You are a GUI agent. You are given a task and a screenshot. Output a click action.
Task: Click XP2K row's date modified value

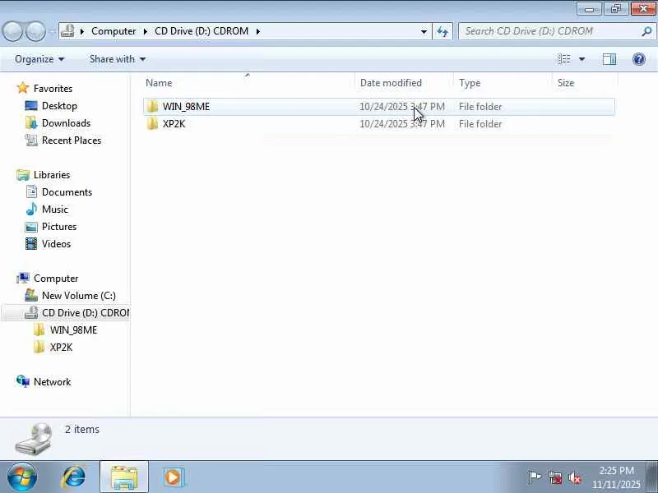402,124
